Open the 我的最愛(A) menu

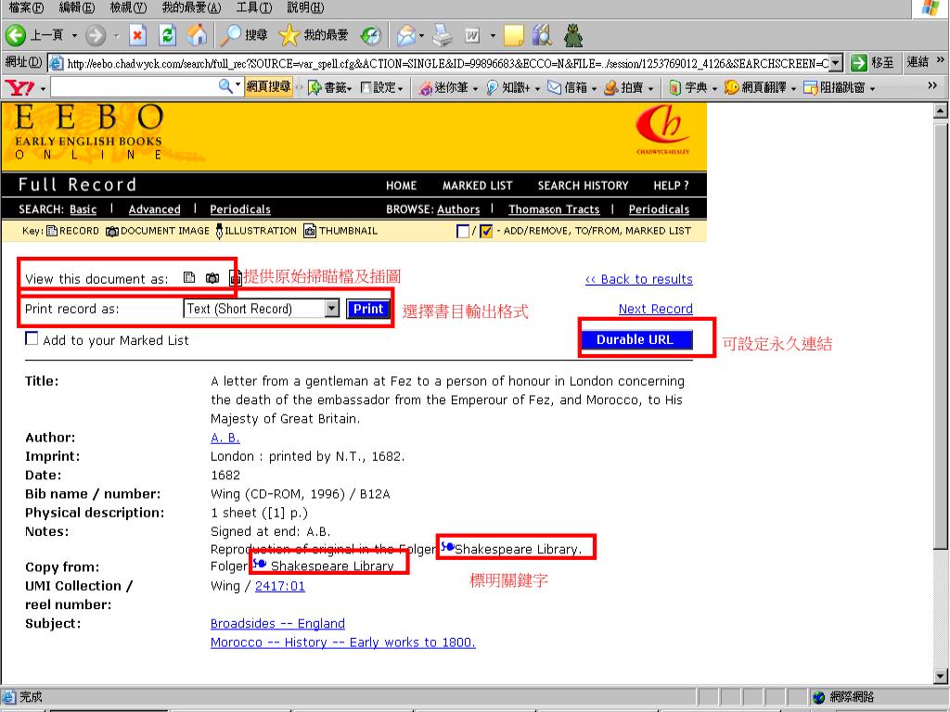pos(191,7)
